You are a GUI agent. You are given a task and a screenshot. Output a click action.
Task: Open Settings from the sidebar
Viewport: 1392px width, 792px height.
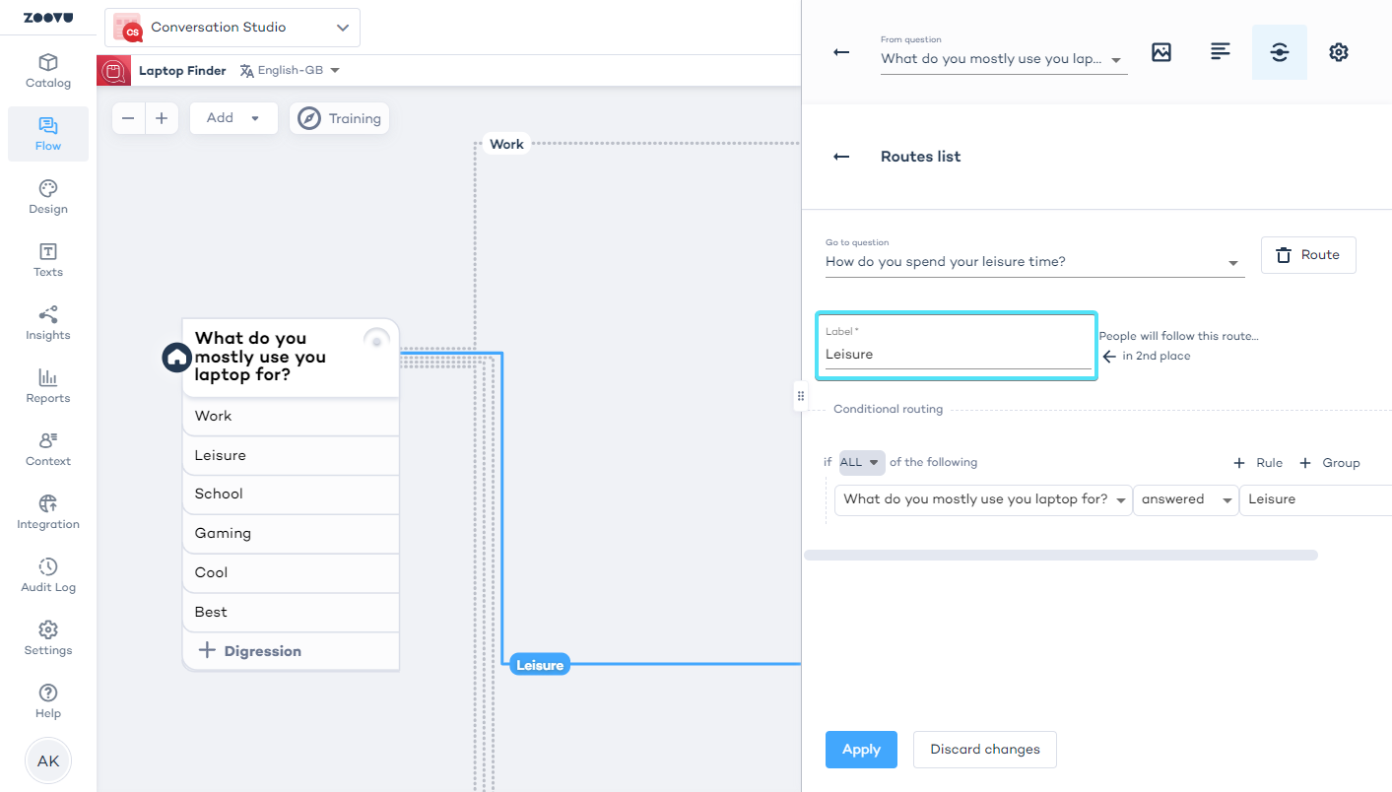pyautogui.click(x=47, y=637)
